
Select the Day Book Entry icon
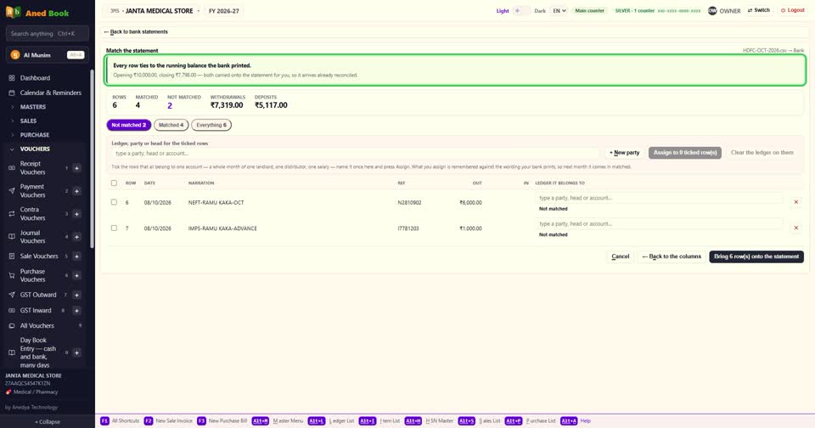(x=11, y=352)
